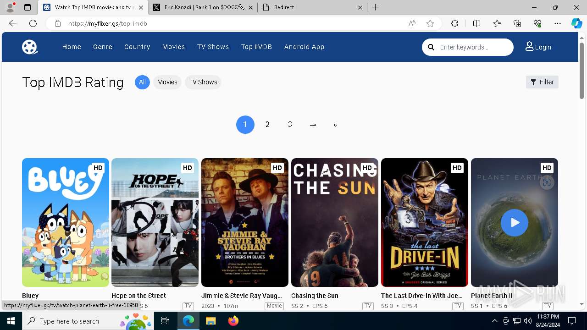Open Login via user icon
The width and height of the screenshot is (587, 330).
pos(538,47)
